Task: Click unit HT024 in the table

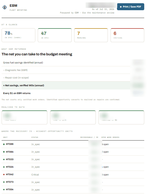Action: tap(10, 167)
